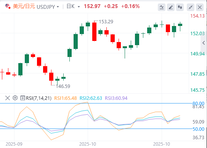Click the 146.59 low price label
The width and height of the screenshot is (207, 148).
(63, 86)
